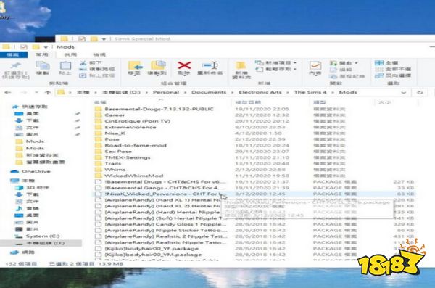The width and height of the screenshot is (435, 288).
Task: Sort by Date modified (修改日期) column
Action: coord(248,102)
